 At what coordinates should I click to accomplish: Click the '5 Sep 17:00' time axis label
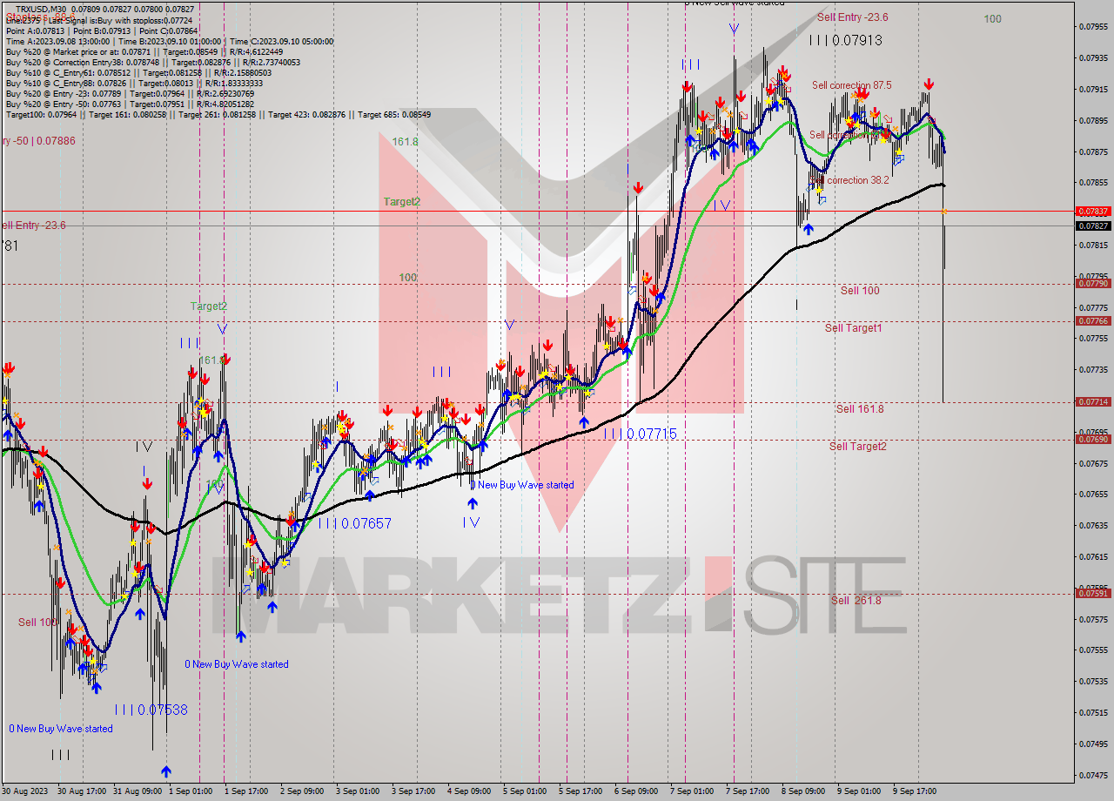(x=580, y=791)
